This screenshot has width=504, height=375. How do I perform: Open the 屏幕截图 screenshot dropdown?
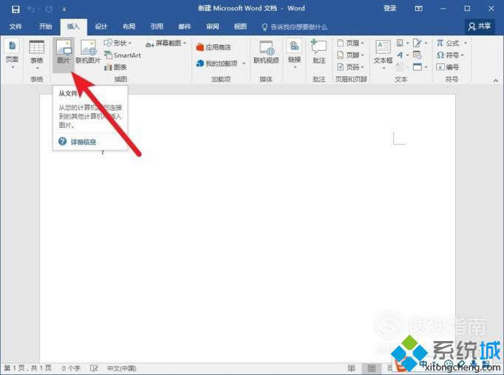click(x=166, y=44)
